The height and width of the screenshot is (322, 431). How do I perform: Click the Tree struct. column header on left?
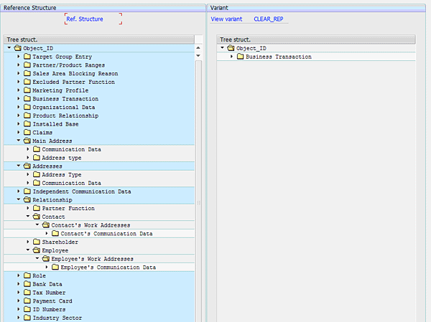click(99, 39)
